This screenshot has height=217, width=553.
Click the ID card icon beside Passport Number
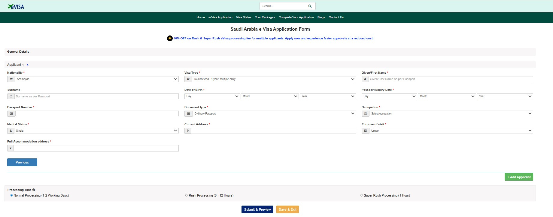pyautogui.click(x=11, y=114)
